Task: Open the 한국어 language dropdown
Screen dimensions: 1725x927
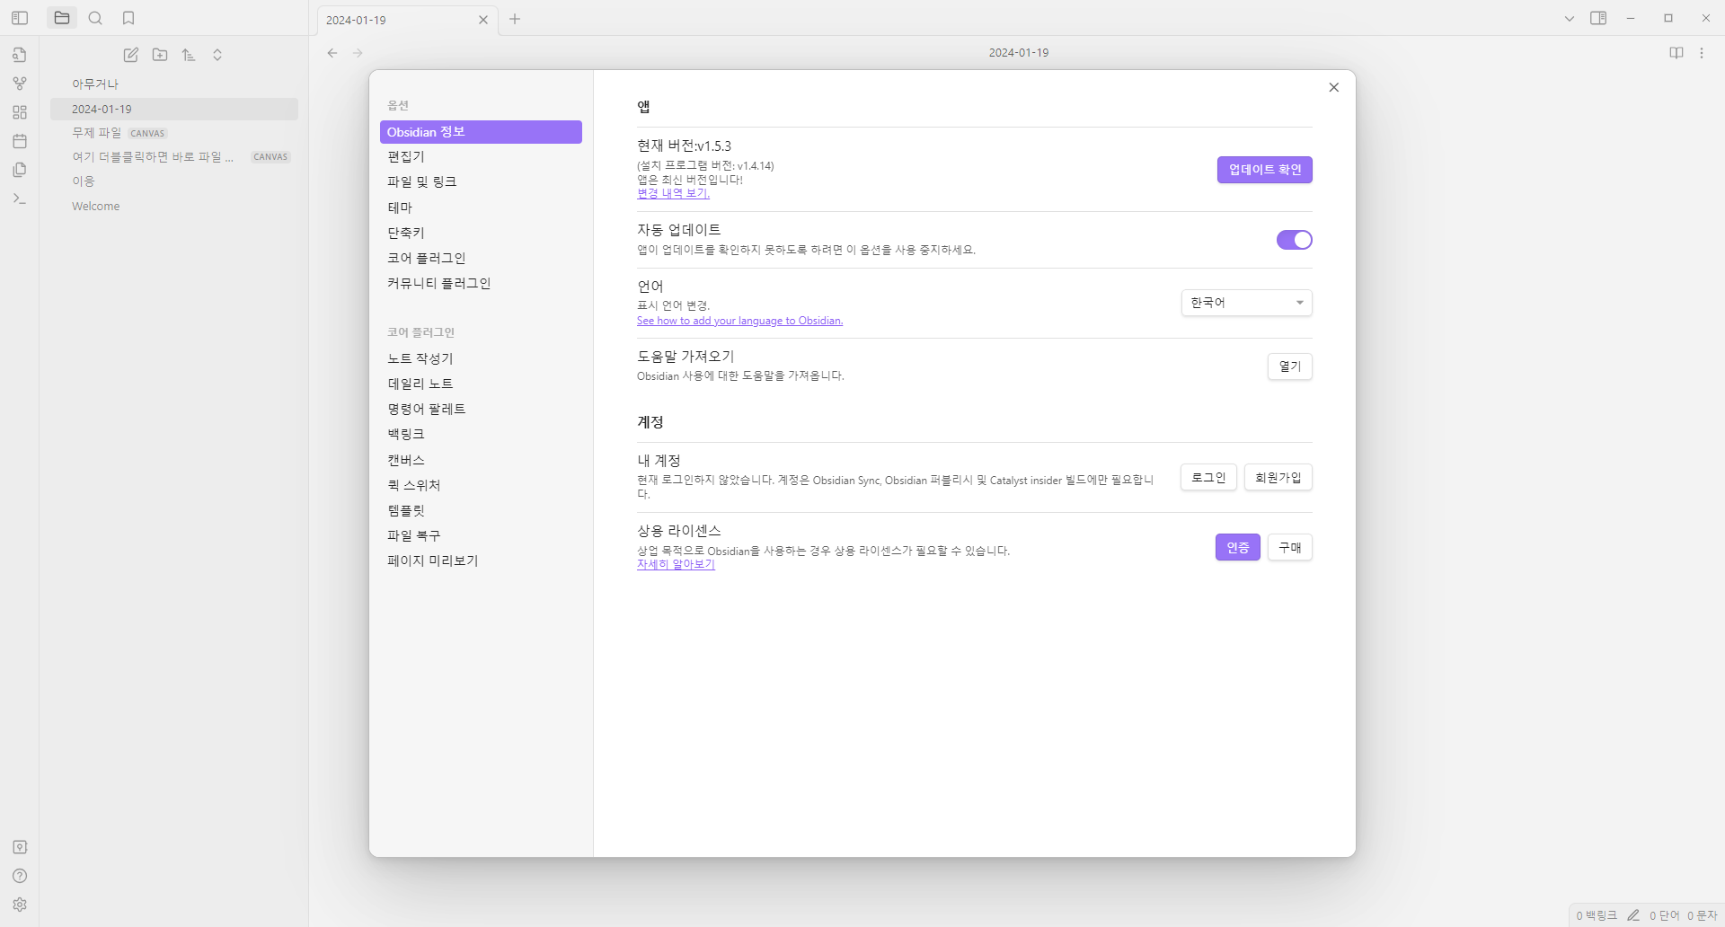Action: [x=1247, y=303]
